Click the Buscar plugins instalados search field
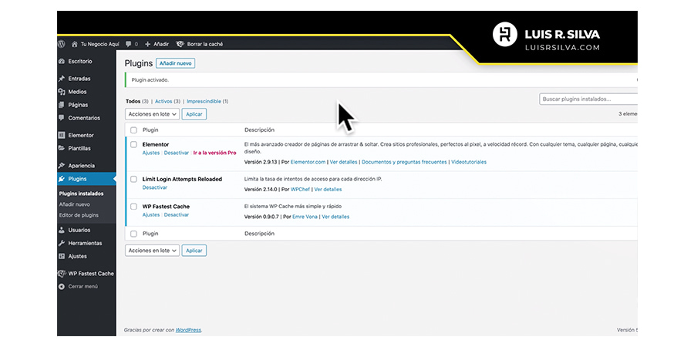 [x=588, y=99]
